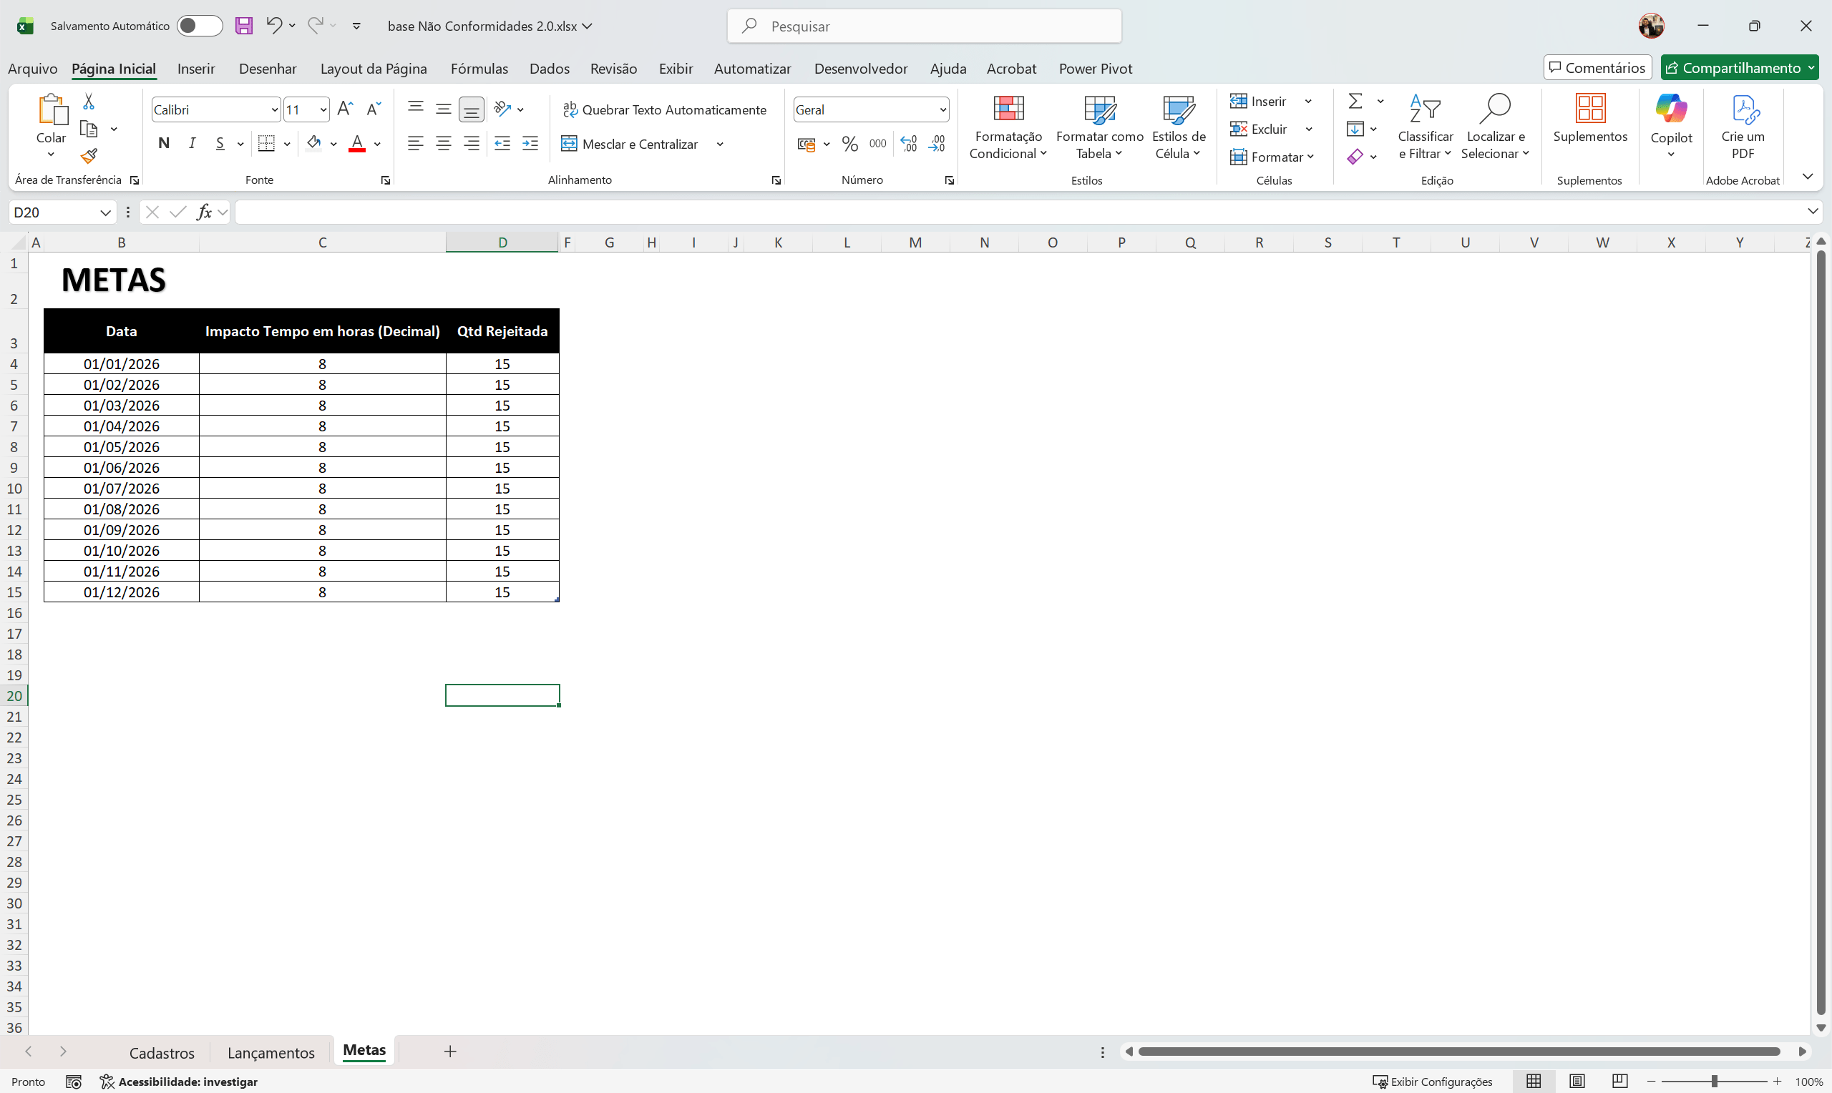Open the border style dropdown arrow

click(287, 143)
